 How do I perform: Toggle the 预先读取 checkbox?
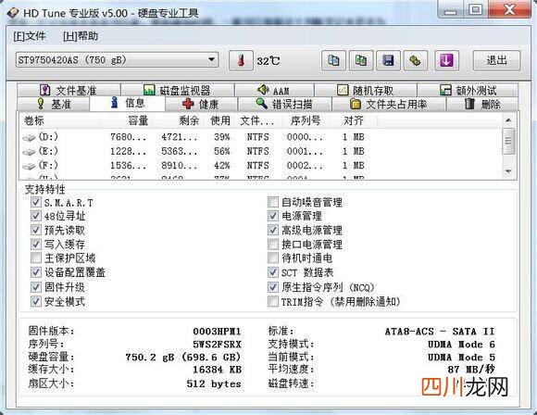(36, 230)
